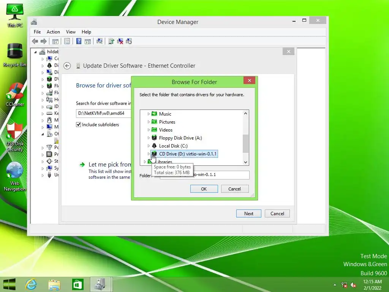Click the driver path field D:\NetKVM\w8\amd64
The image size is (389, 292).
[x=103, y=113]
